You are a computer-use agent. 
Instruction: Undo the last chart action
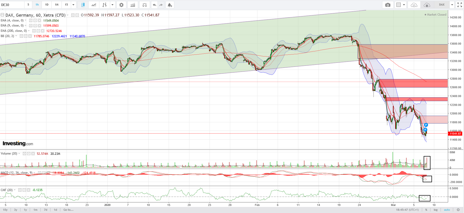[x=154, y=5]
